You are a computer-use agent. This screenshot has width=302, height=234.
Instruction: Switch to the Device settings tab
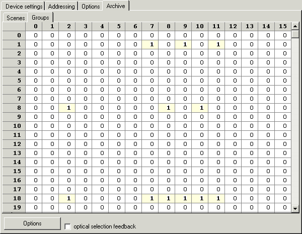point(23,7)
